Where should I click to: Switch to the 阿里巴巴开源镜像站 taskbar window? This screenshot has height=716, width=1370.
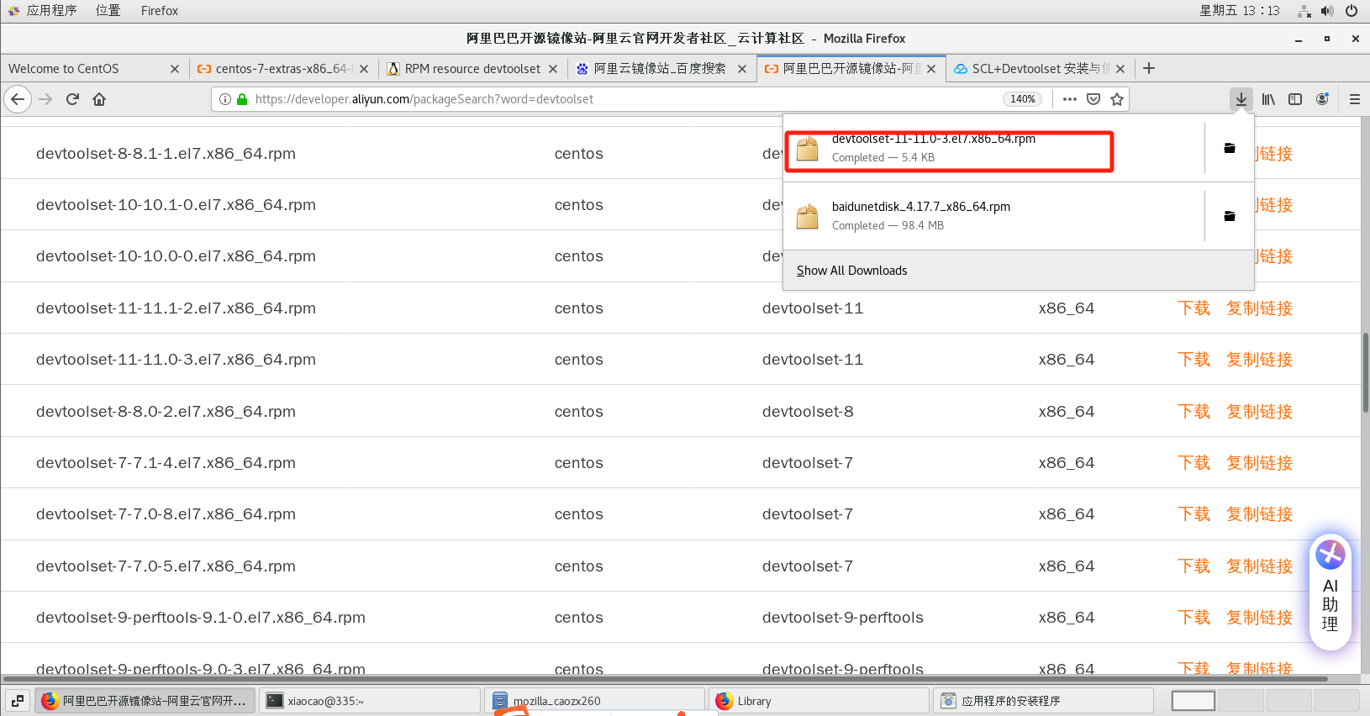tap(145, 701)
